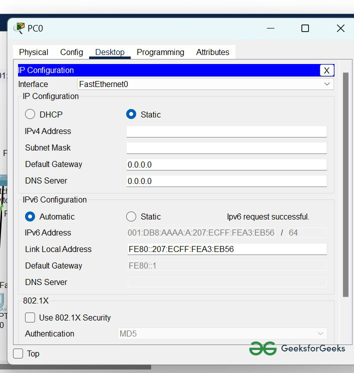Click the Subnet Mask input field
This screenshot has height=373, width=354.
[x=226, y=148]
